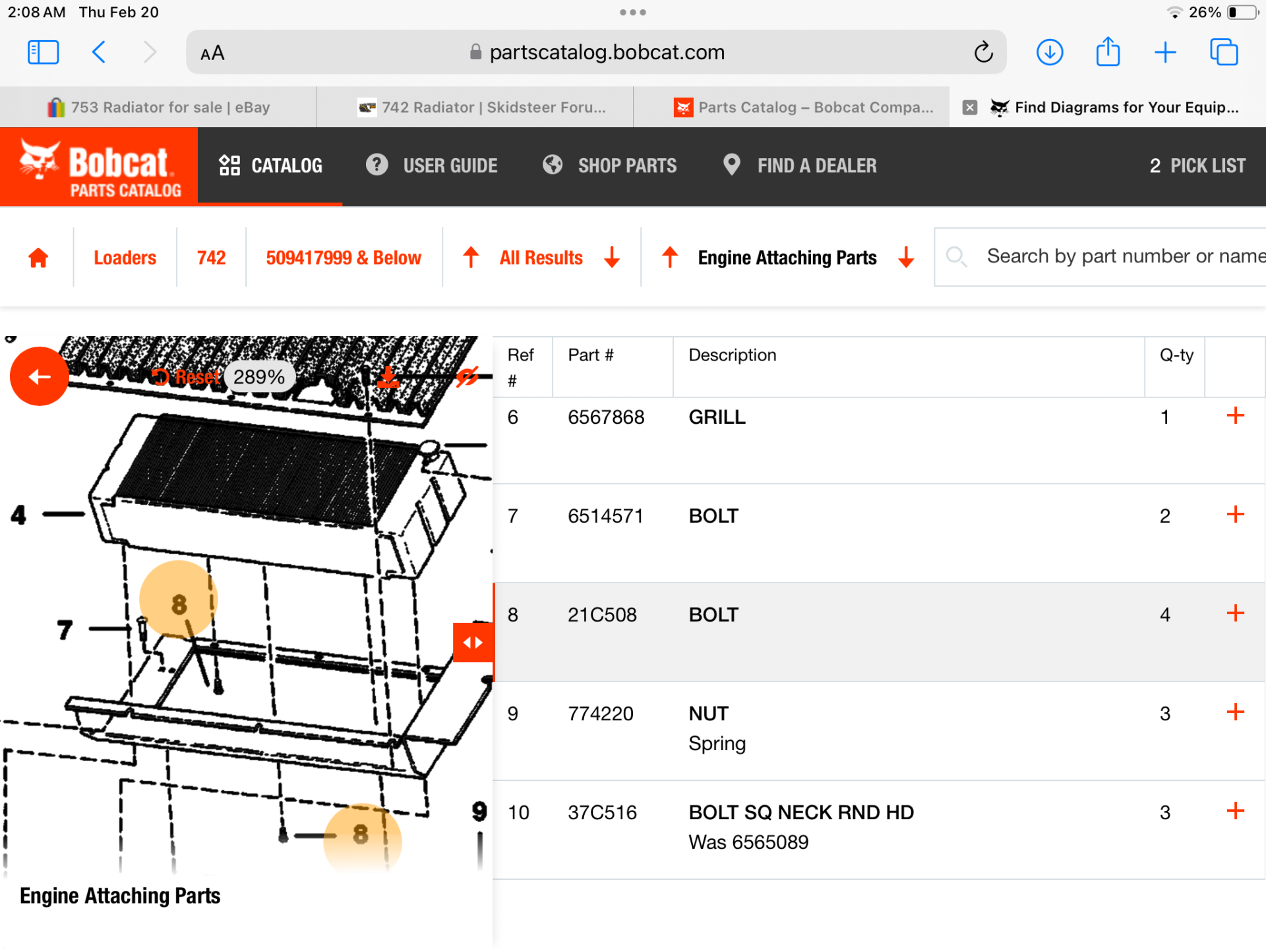This screenshot has width=1266, height=949.
Task: Select part number 774220
Action: [x=600, y=714]
